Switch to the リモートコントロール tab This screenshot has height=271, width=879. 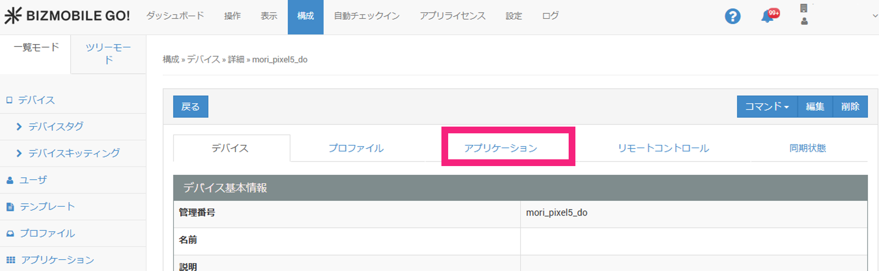663,148
